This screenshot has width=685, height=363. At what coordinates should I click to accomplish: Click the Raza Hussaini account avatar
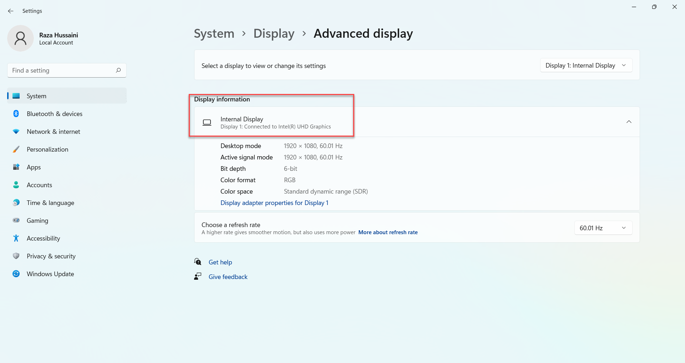20,38
